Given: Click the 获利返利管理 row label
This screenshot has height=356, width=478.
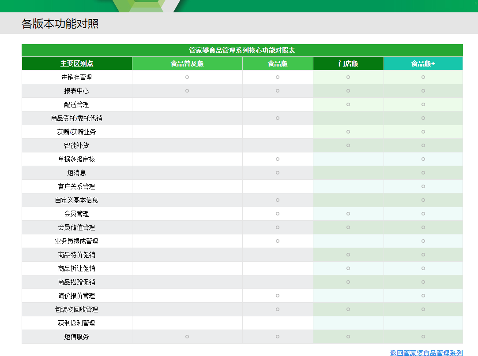Looking at the screenshot, I should [76, 323].
